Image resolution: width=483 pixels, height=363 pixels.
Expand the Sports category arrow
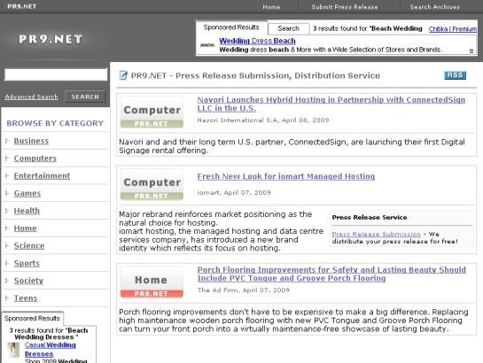(x=7, y=263)
